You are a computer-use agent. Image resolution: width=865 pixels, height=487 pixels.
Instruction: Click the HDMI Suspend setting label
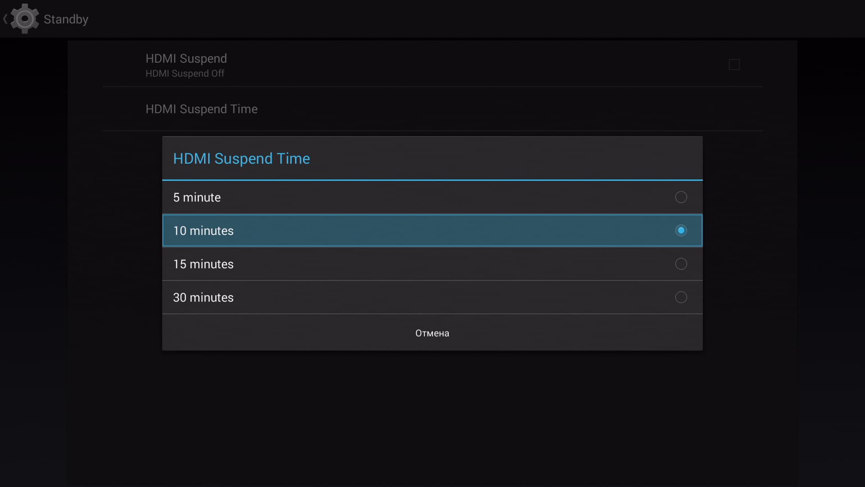pyautogui.click(x=186, y=59)
